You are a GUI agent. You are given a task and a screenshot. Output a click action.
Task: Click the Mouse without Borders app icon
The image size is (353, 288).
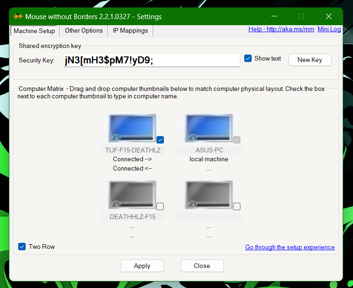point(18,17)
